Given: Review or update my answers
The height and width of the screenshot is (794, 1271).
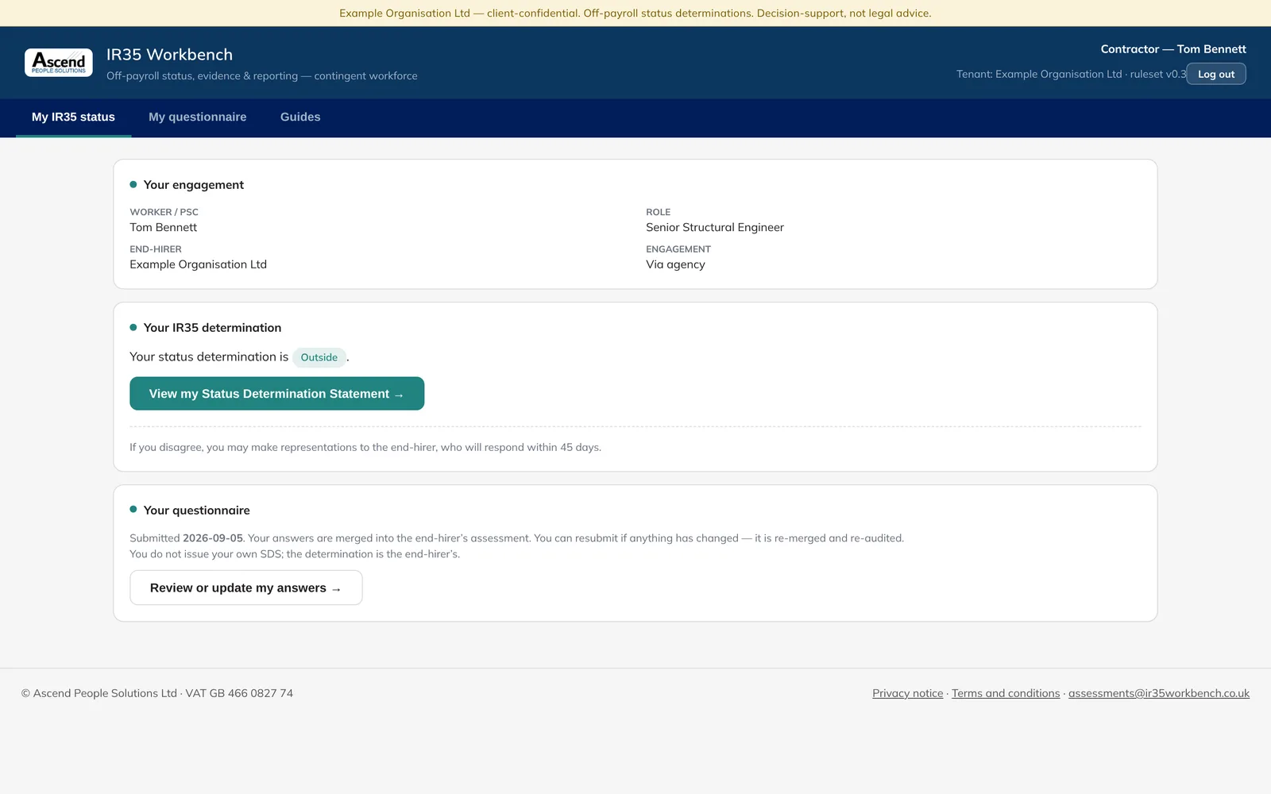Looking at the screenshot, I should [246, 588].
